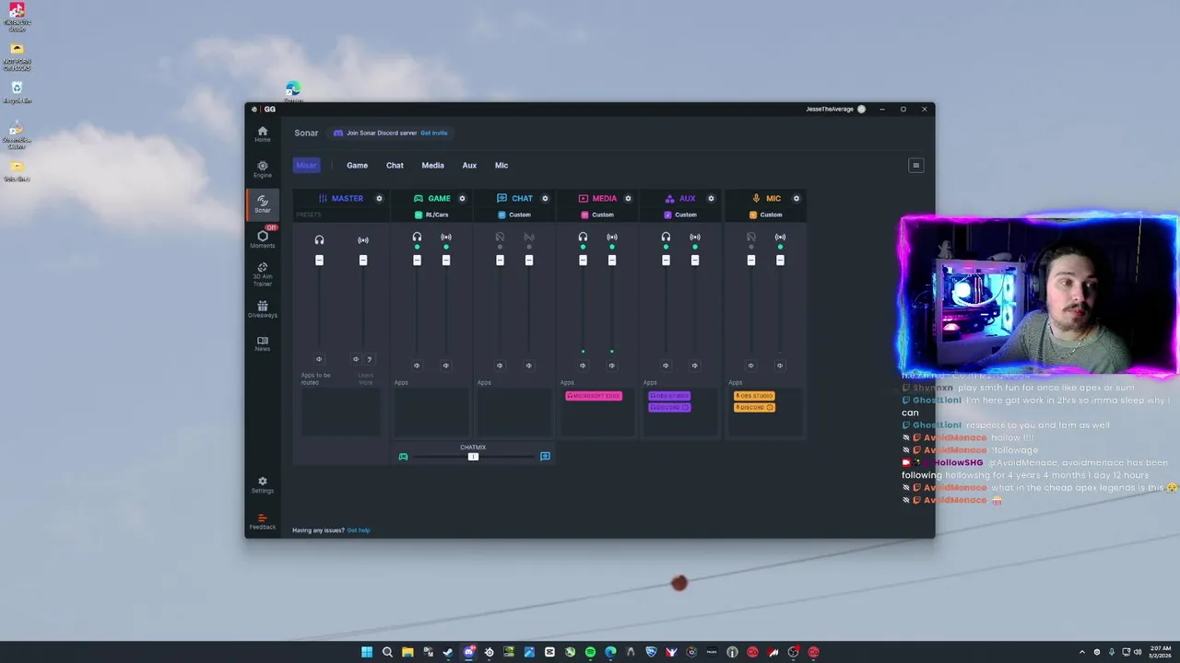The image size is (1180, 663).
Task: Toggle GAME headphones monitoring icon
Action: click(417, 237)
